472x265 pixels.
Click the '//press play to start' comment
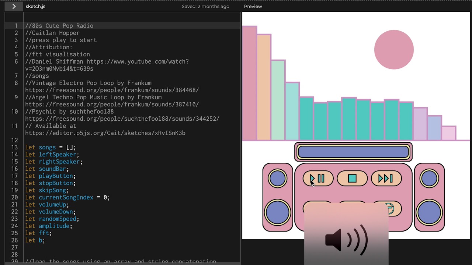(x=61, y=40)
